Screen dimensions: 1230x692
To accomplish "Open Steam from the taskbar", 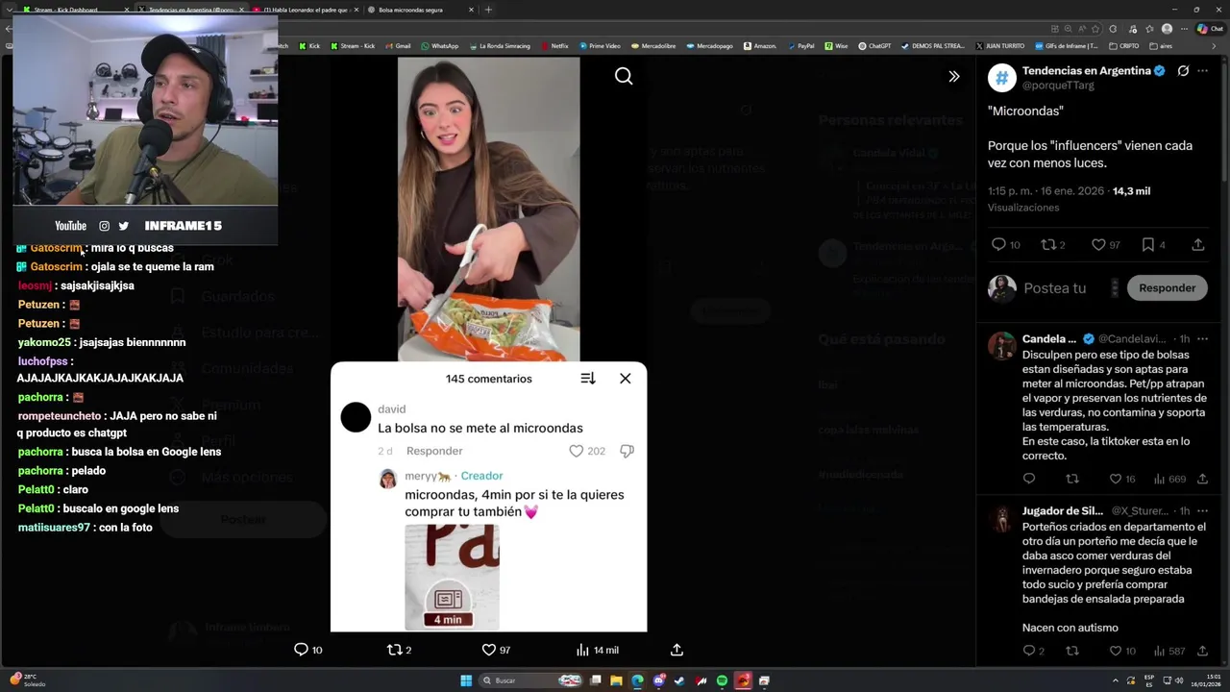I will click(680, 680).
